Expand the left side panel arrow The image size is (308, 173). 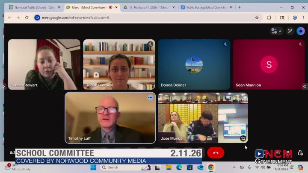click(x=3, y=86)
